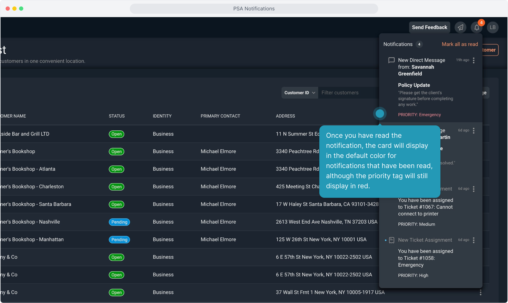This screenshot has width=508, height=303.
Task: Sort by the STATUS column header
Action: pyautogui.click(x=117, y=116)
